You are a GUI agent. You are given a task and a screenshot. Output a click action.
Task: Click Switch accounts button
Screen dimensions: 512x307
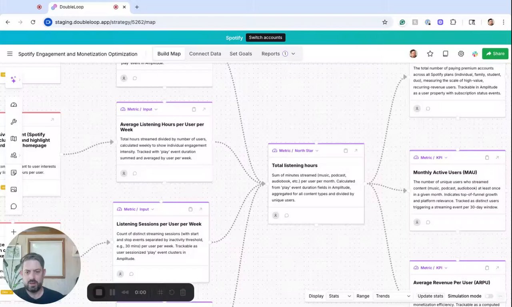266,38
